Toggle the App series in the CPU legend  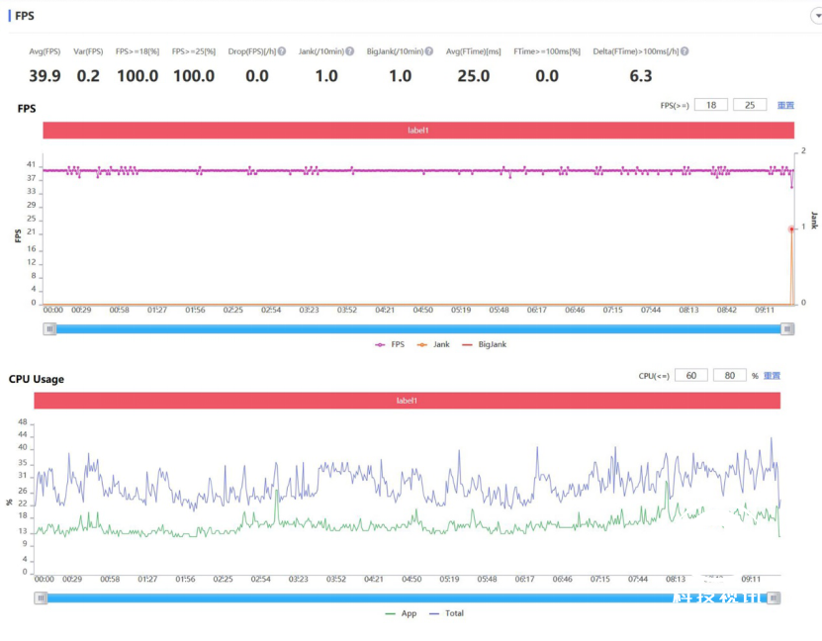pyautogui.click(x=401, y=613)
